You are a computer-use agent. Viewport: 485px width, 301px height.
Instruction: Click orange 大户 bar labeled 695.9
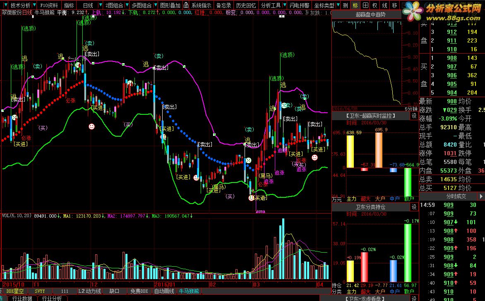(379, 150)
